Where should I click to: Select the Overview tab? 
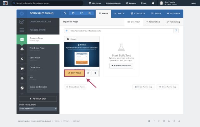133,22
